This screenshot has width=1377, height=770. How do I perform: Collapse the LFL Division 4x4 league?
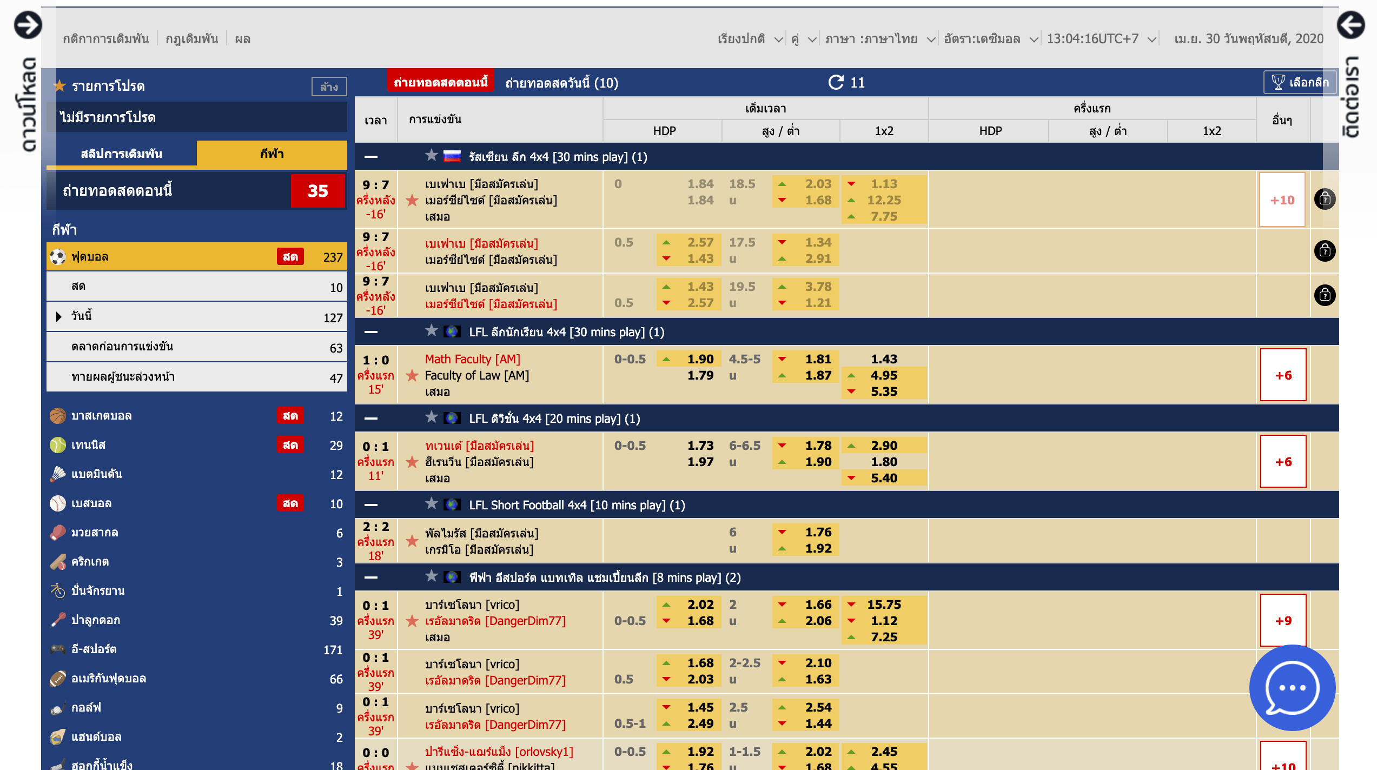pyautogui.click(x=371, y=419)
